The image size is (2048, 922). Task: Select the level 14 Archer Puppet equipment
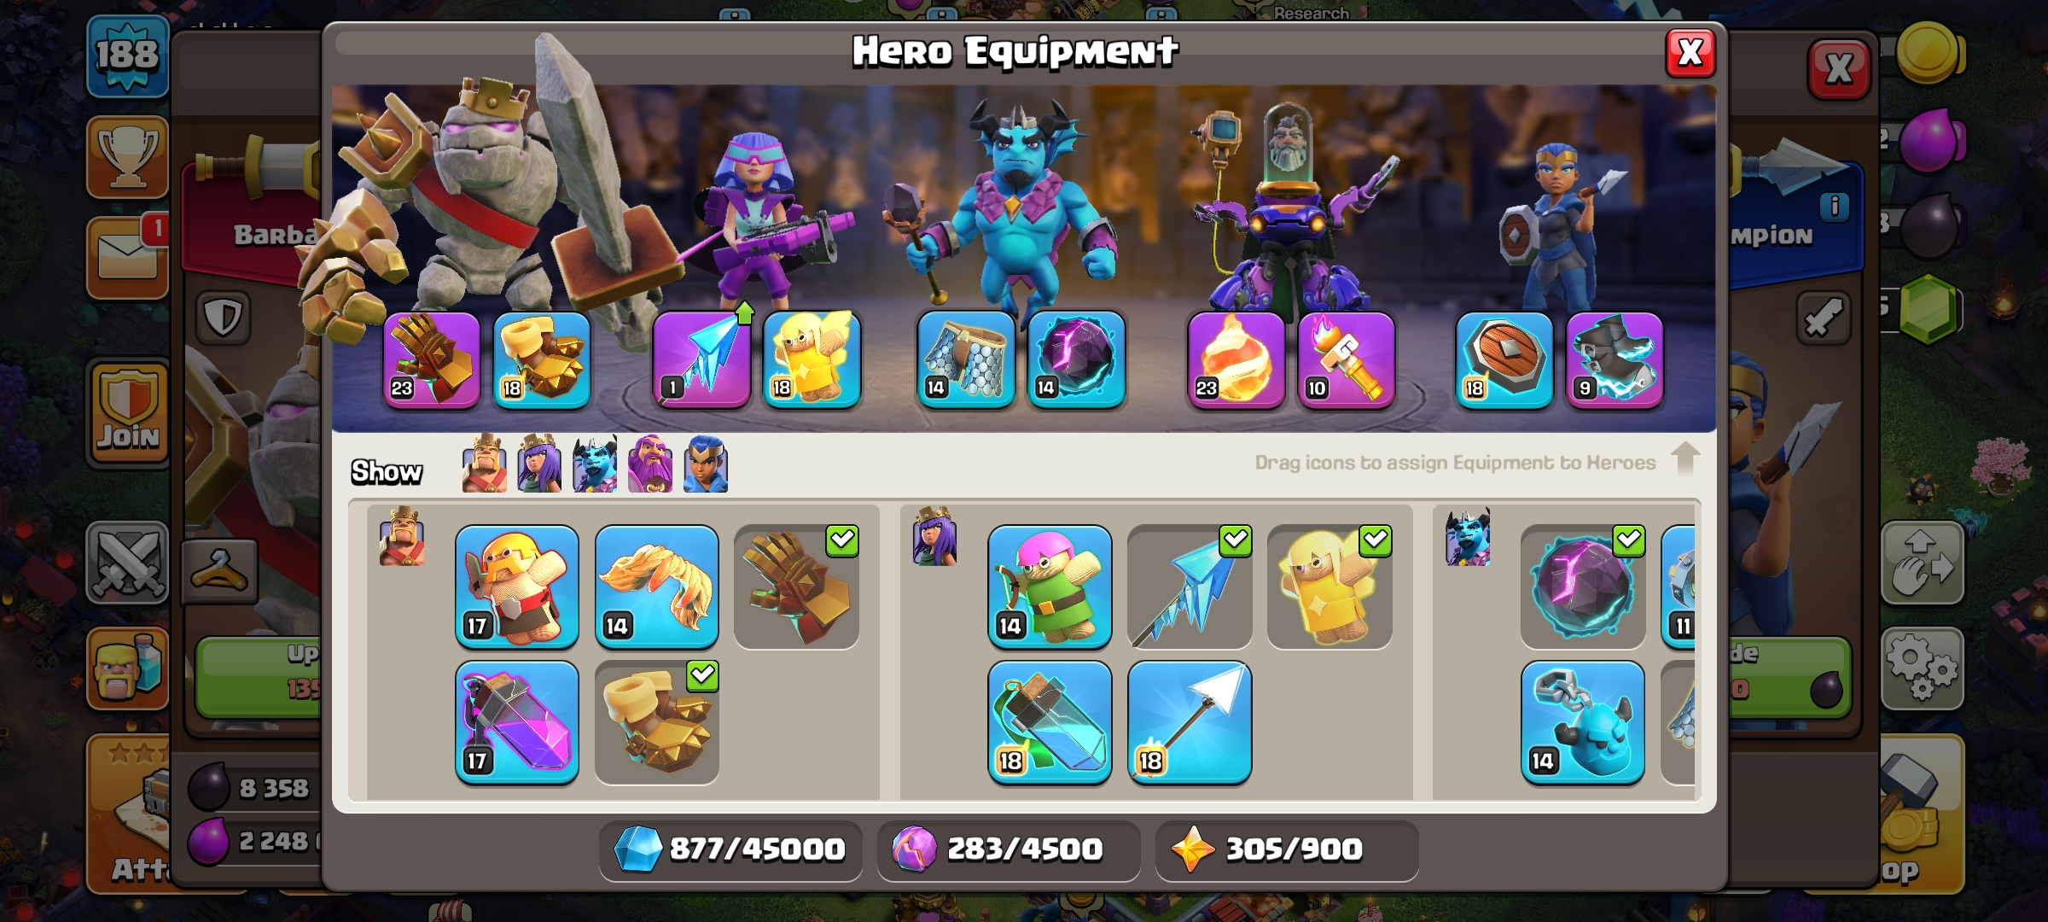pos(1050,586)
